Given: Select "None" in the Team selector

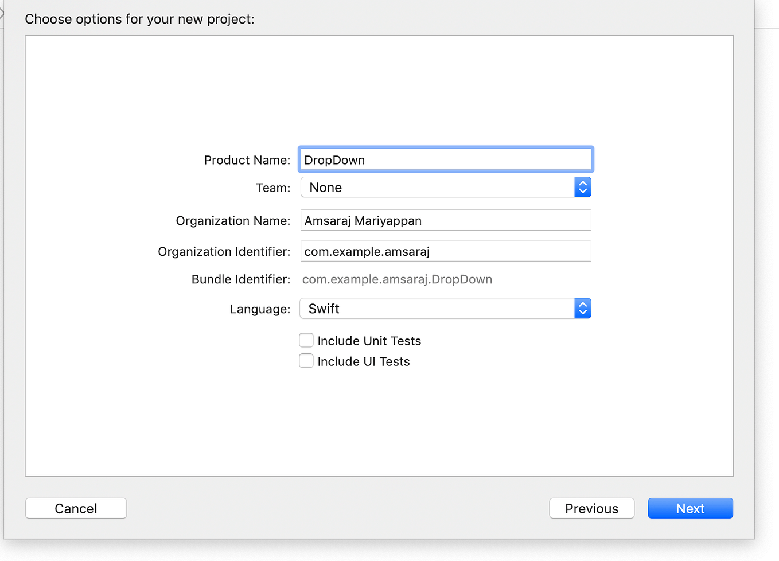Looking at the screenshot, I should pos(325,187).
